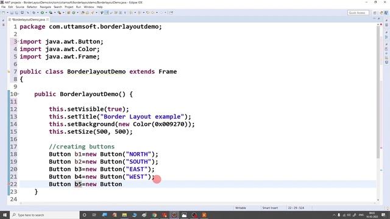Click the "SOUTH" string on line 19
This screenshot has width=390, height=219.
click(138, 161)
